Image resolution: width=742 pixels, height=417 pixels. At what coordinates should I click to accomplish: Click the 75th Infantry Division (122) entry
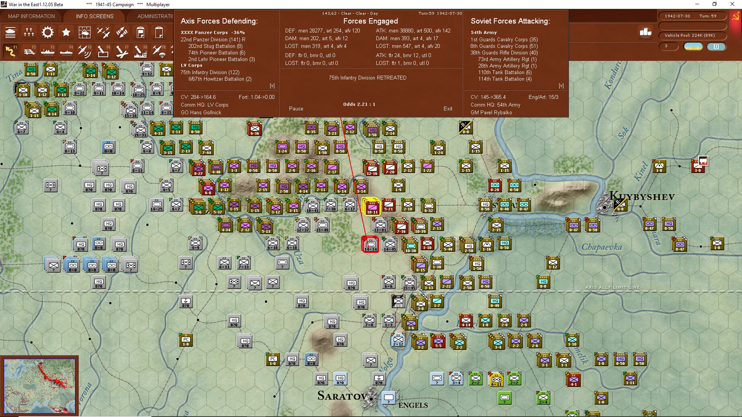click(210, 72)
